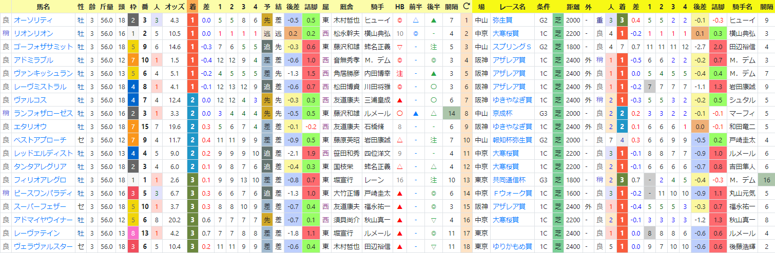Sort by the 厩舎 column header

pyautogui.click(x=346, y=7)
